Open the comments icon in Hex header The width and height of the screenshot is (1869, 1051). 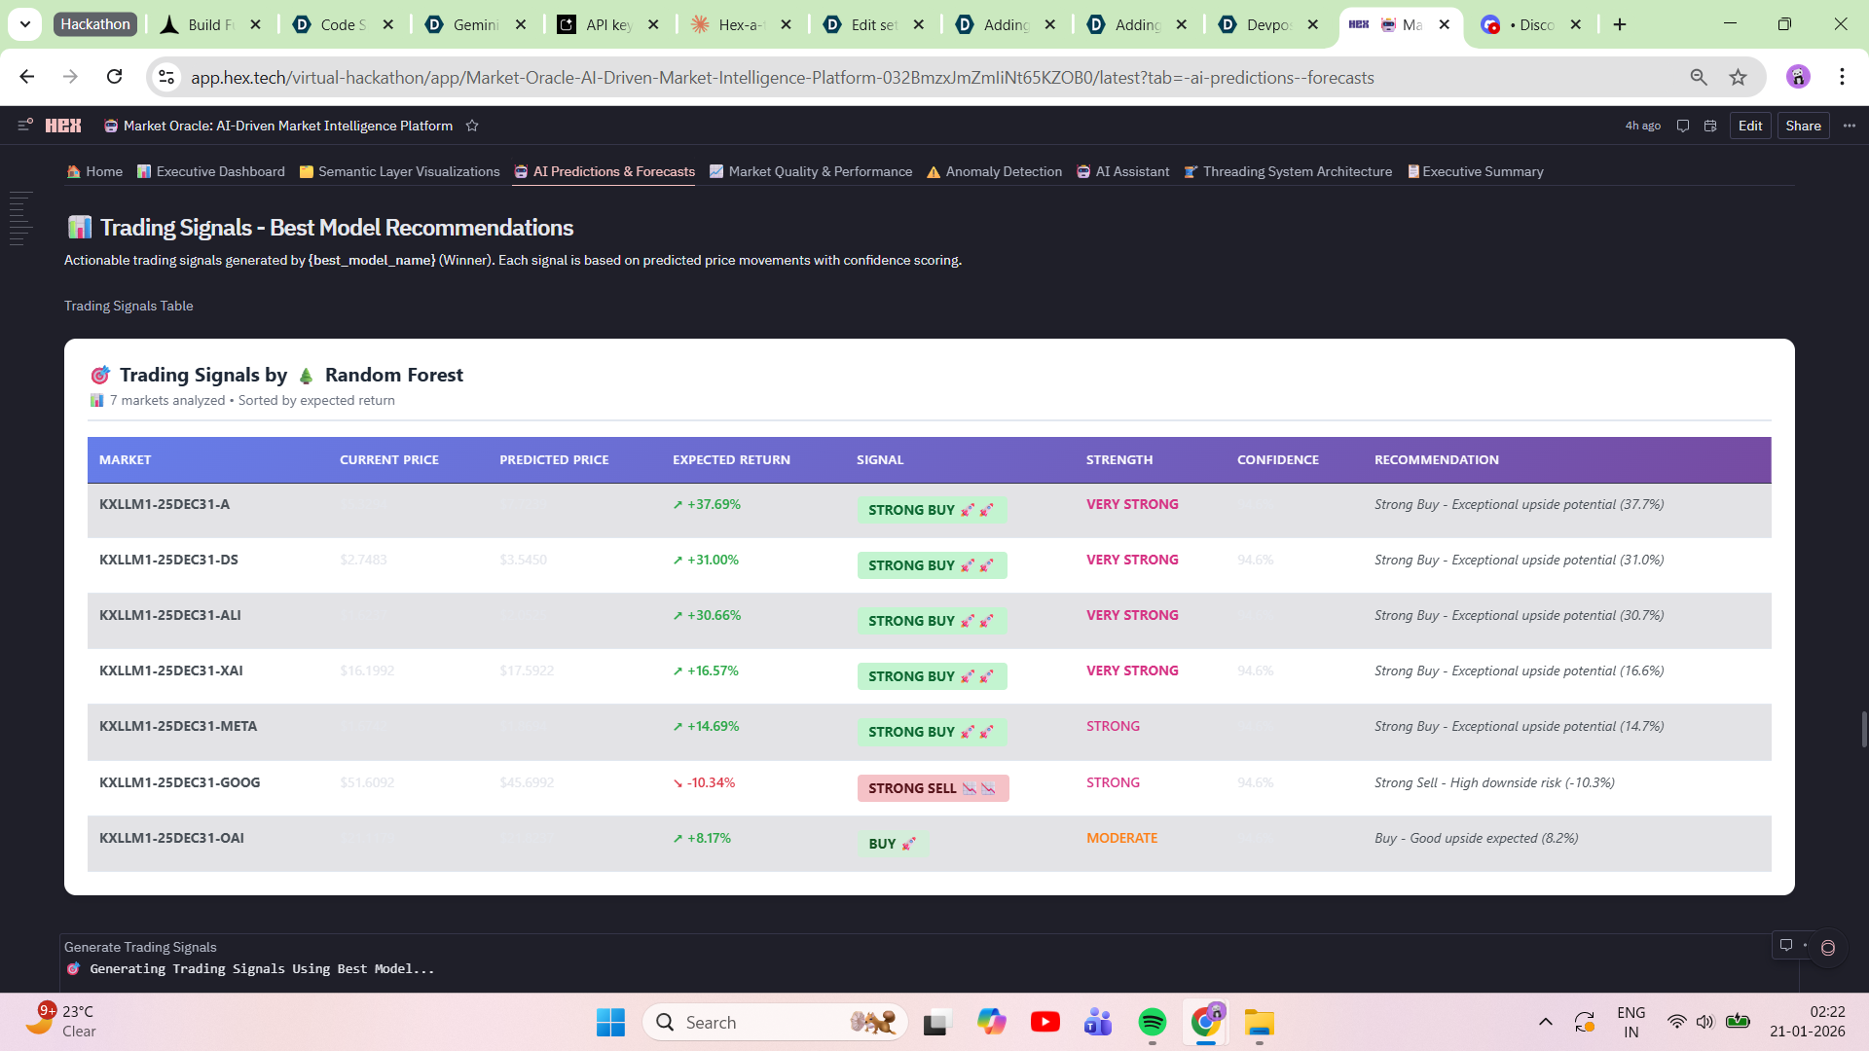pyautogui.click(x=1682, y=126)
